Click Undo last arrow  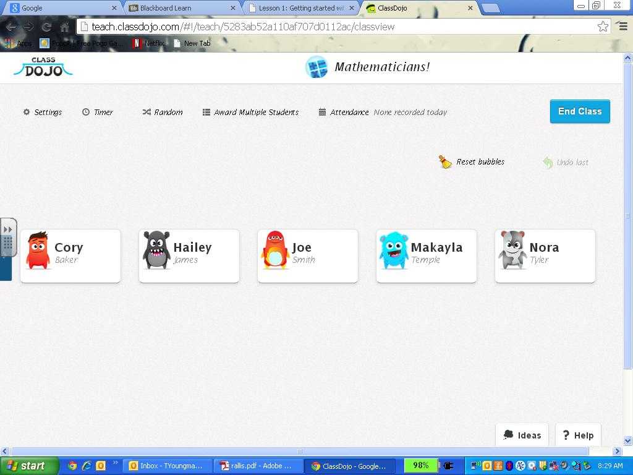548,162
